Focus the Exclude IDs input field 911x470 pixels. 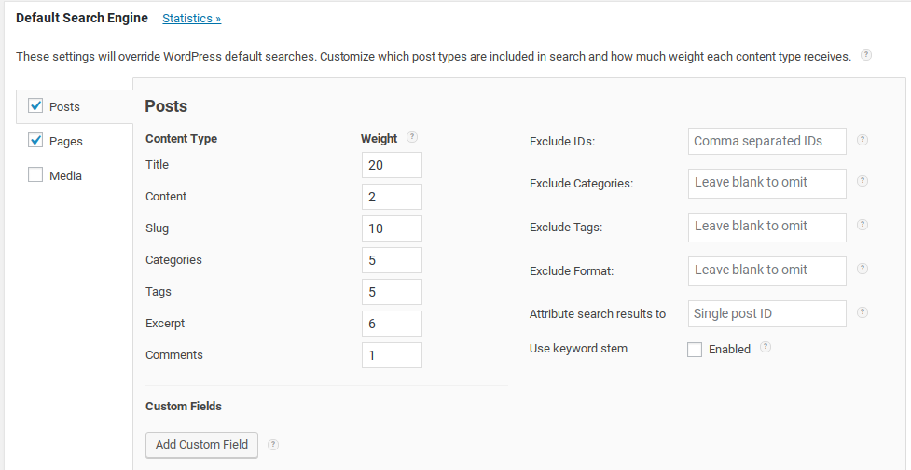coord(766,141)
